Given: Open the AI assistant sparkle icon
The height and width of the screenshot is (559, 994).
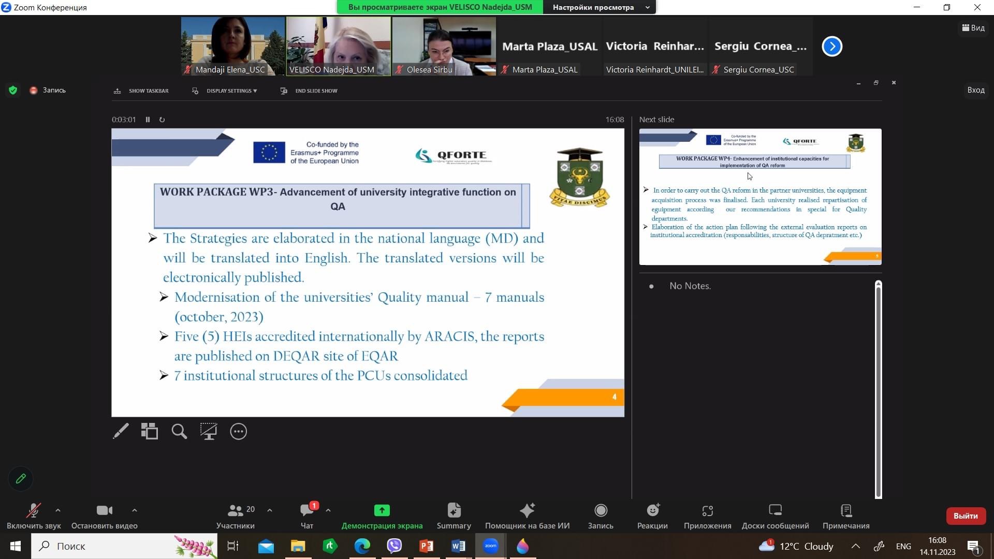Looking at the screenshot, I should 527,510.
